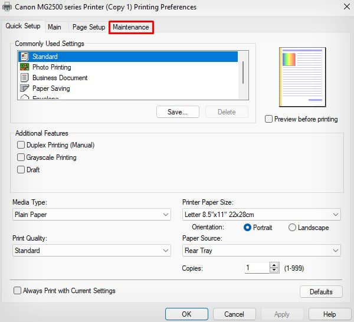Screen dimensions: 354x322
Task: Decrease copies with the down arrow
Action: [x=274, y=270]
